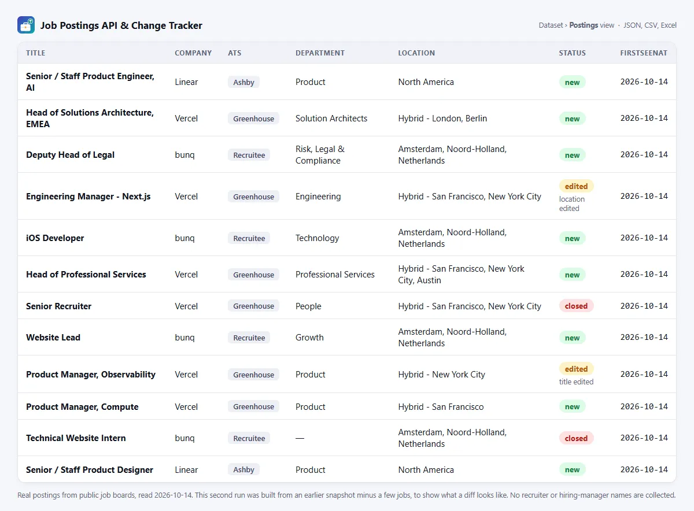Select 'Head of Solutions Architecture, EMEA' title
The image size is (694, 511).
[90, 119]
